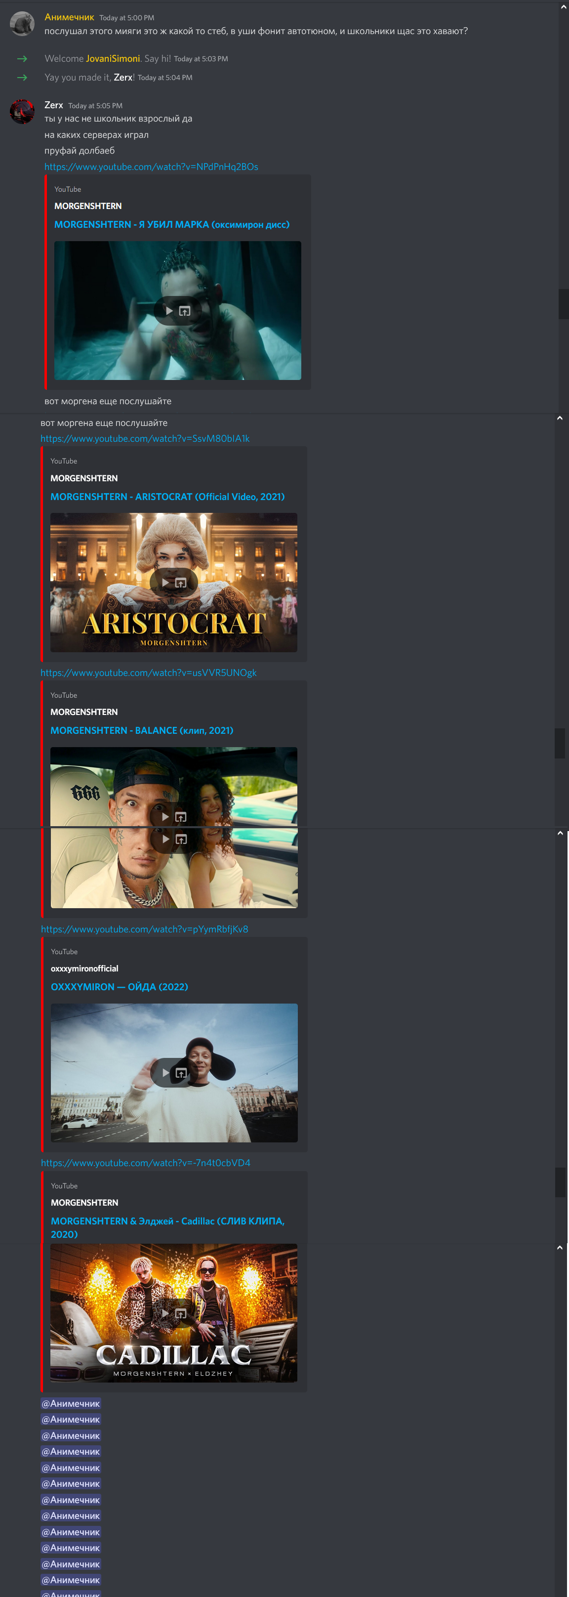Select the green join arrow beside Welcome JovaniSimoni
This screenshot has height=1597, width=569.
click(22, 58)
